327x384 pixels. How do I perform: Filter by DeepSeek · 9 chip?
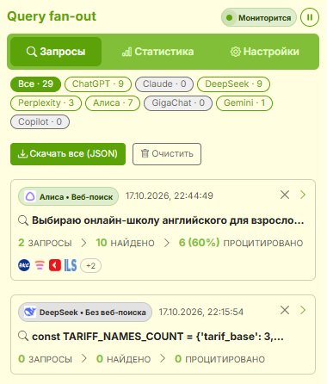233,84
